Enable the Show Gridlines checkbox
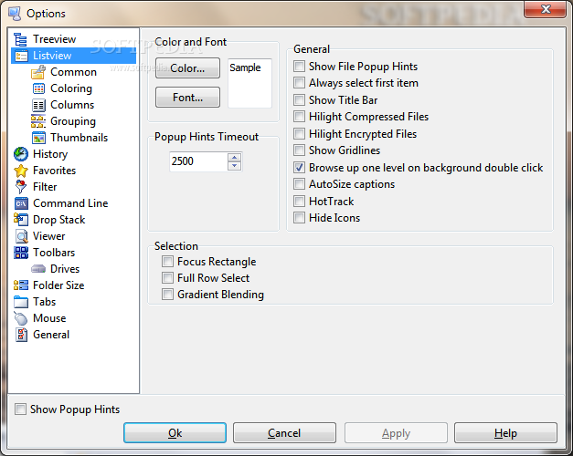 pos(299,150)
